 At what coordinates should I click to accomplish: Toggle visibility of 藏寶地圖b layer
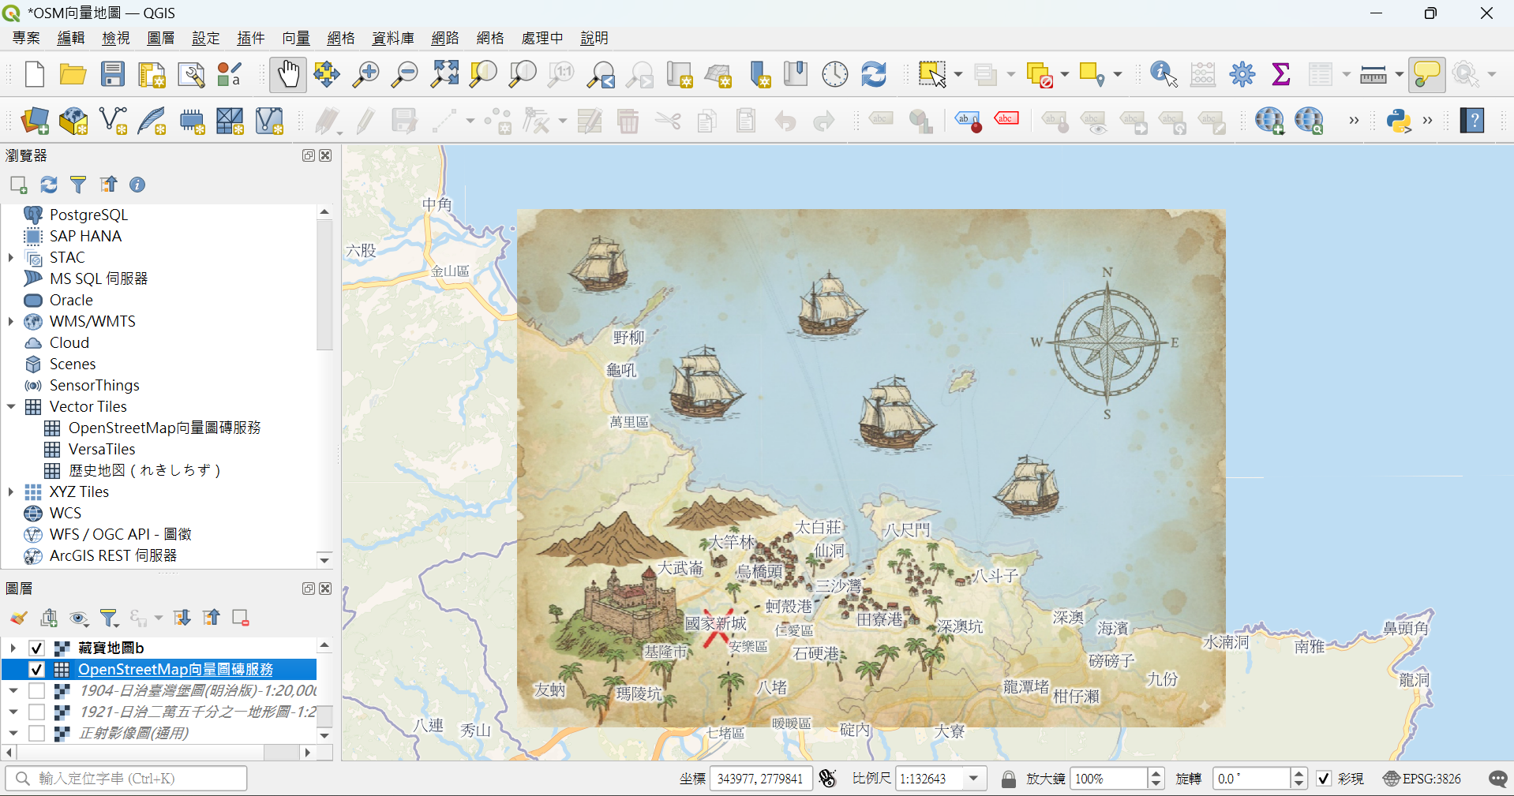(36, 648)
